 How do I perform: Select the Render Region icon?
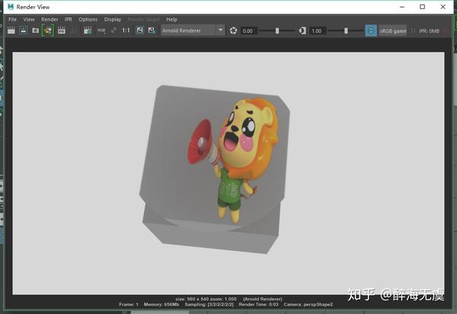[x=24, y=30]
